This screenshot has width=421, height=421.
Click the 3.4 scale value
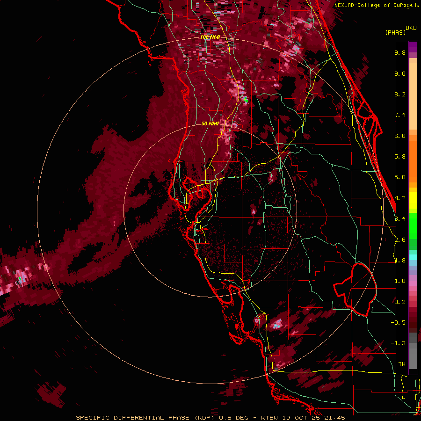[x=400, y=219]
